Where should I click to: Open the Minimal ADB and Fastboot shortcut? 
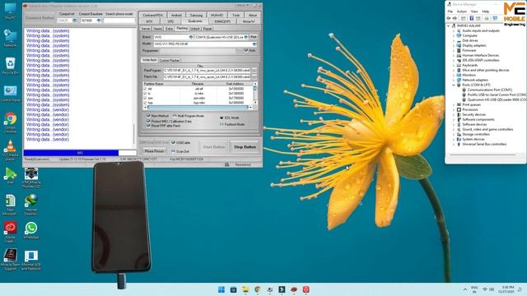pyautogui.click(x=31, y=260)
